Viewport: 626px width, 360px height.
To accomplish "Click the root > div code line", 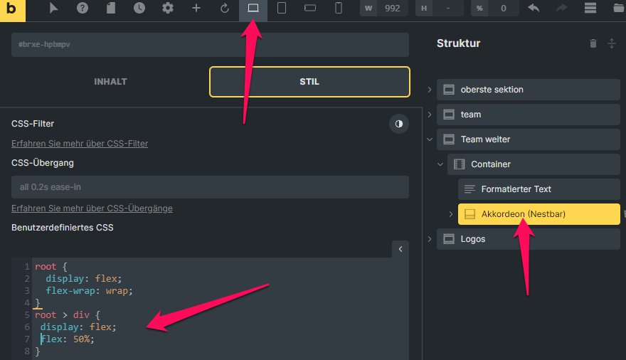I will click(x=67, y=315).
